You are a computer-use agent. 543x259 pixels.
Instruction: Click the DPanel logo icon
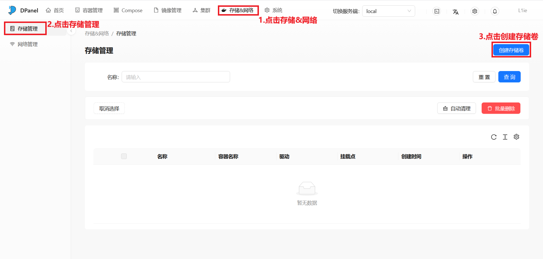[x=12, y=10]
